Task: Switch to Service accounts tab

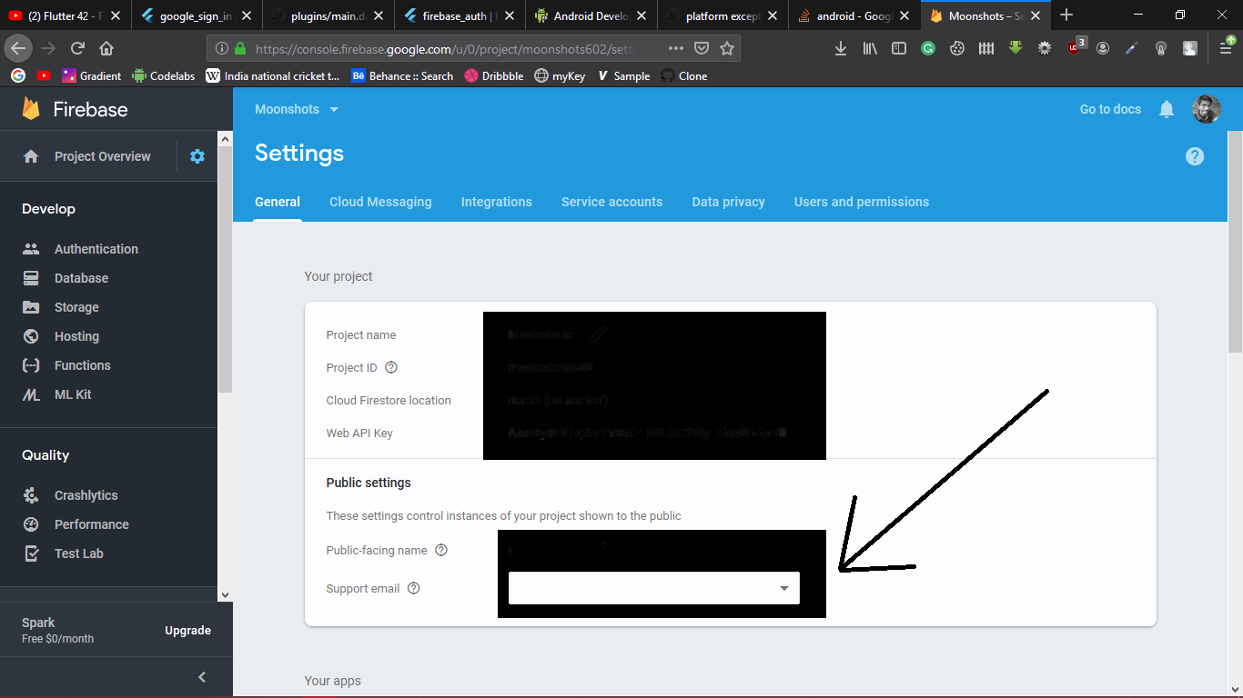Action: pos(611,202)
